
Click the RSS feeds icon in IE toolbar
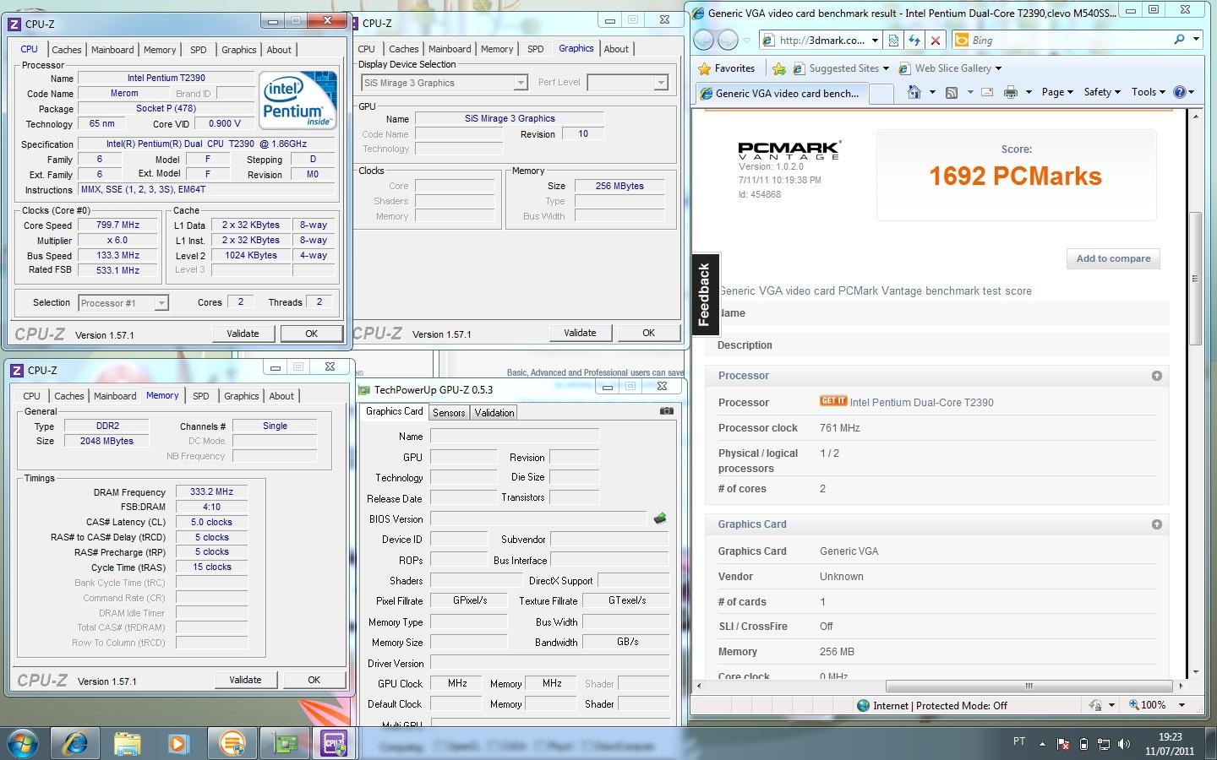coord(952,92)
